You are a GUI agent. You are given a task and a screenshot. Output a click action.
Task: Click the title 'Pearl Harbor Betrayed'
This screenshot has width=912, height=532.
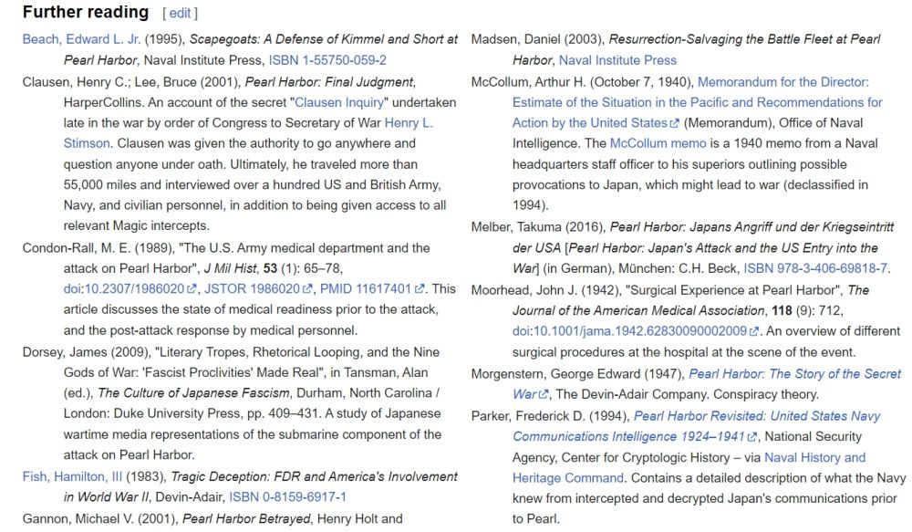(246, 518)
